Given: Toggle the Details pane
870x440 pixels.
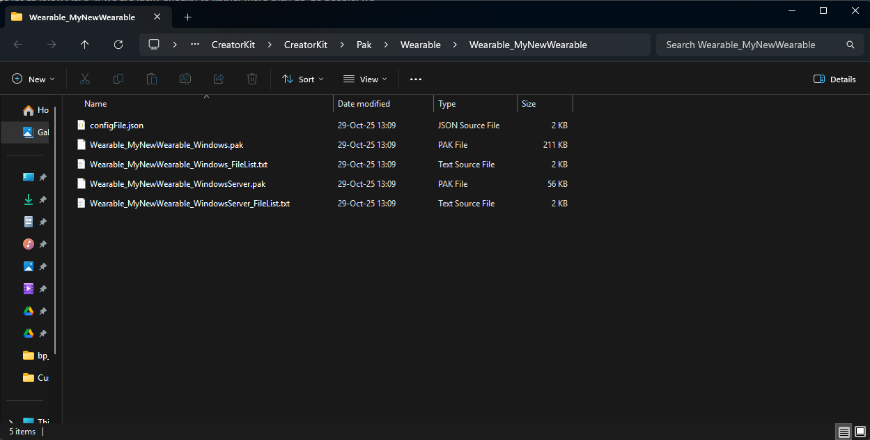Looking at the screenshot, I should (x=834, y=79).
